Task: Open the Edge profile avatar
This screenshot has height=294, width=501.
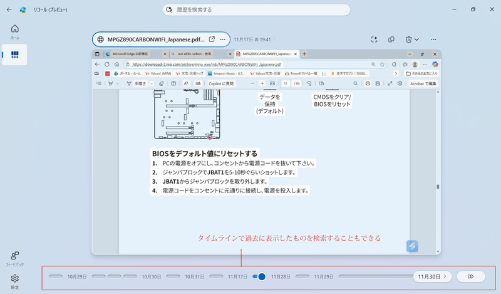Action: pyautogui.click(x=415, y=65)
